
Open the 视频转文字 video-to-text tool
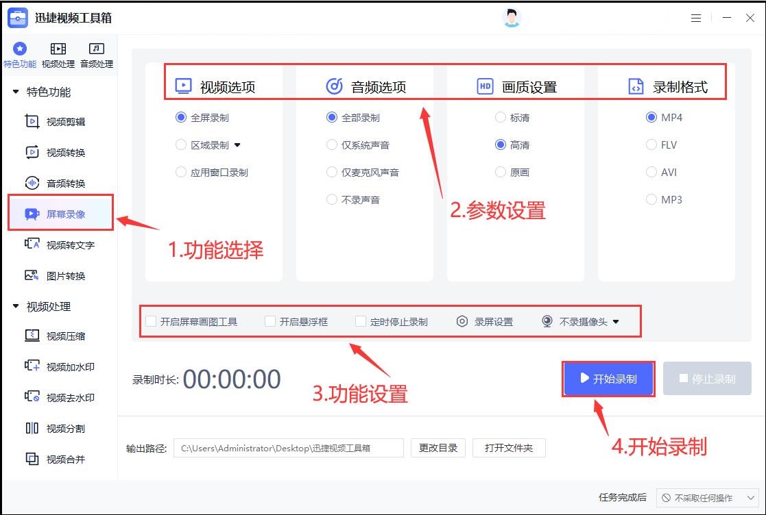click(x=60, y=244)
